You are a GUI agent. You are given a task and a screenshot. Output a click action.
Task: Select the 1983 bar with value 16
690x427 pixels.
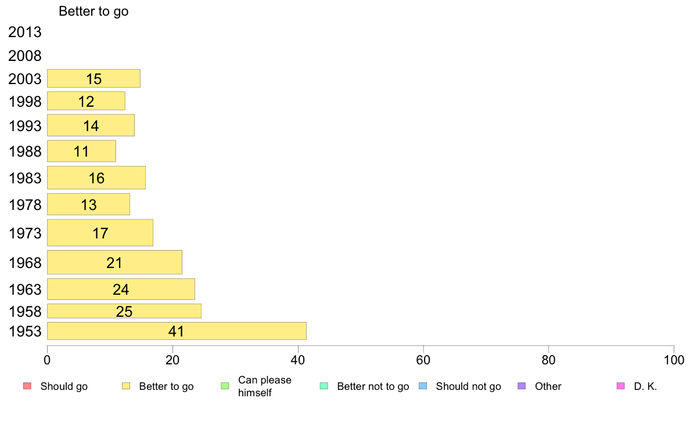(x=96, y=178)
